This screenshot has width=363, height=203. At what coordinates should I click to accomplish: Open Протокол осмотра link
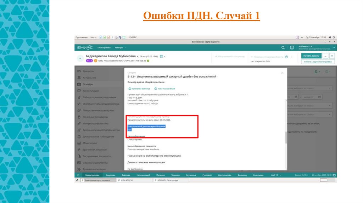tap(139, 89)
